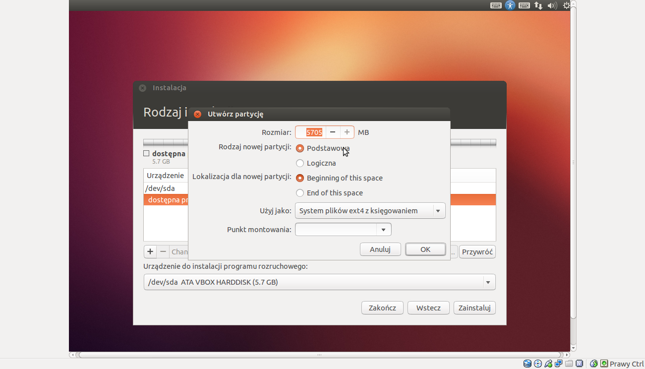The image size is (645, 369).
Task: Click the vertical scrollbar of the VM window
Action: tap(574, 164)
